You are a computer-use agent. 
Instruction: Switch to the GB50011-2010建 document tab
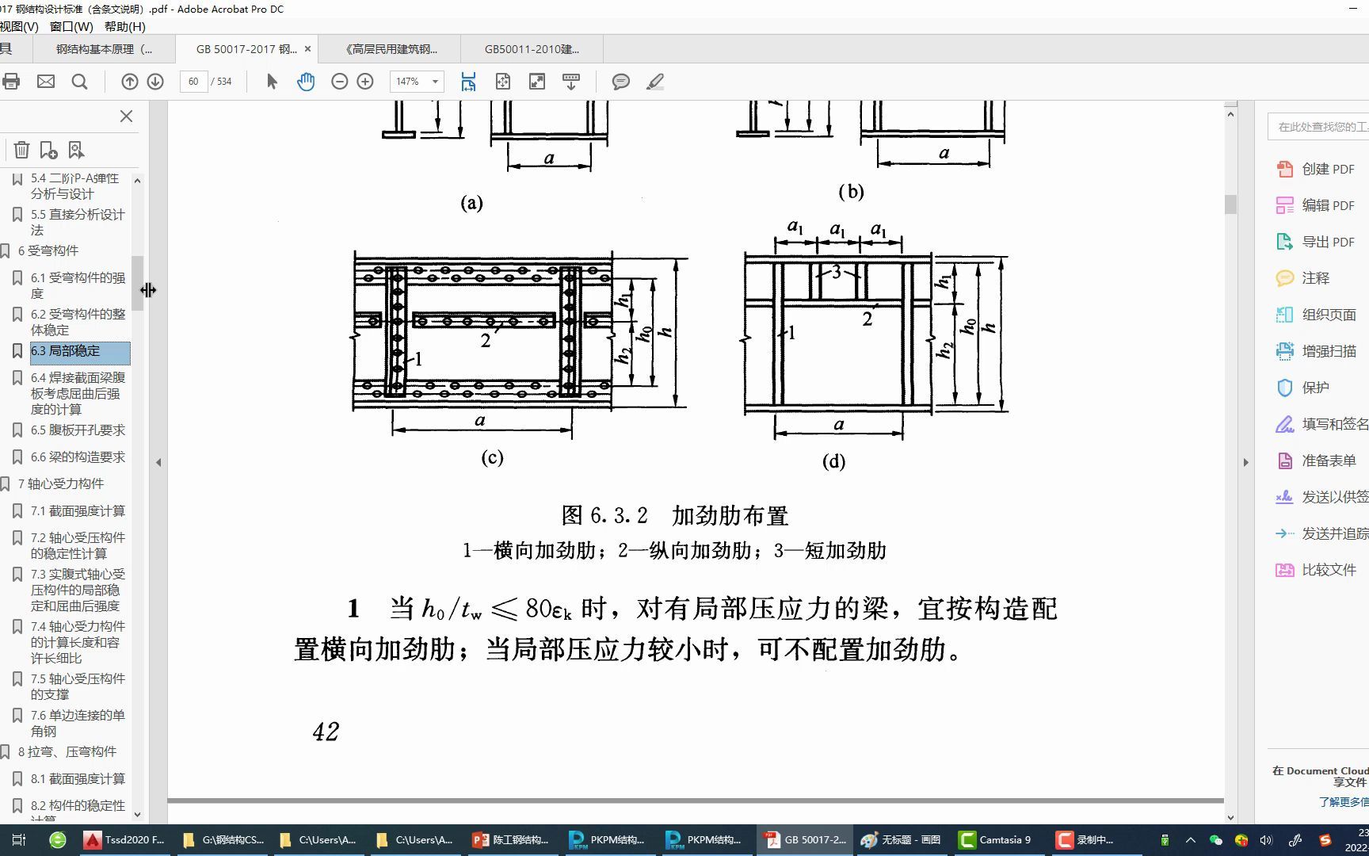(x=532, y=48)
